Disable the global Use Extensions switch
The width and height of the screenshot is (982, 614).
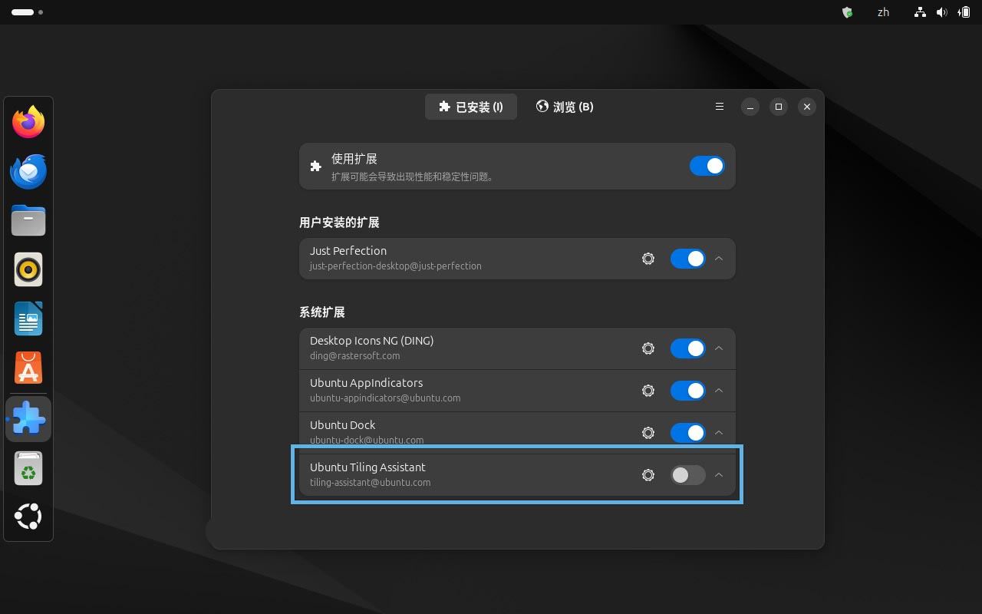(707, 166)
